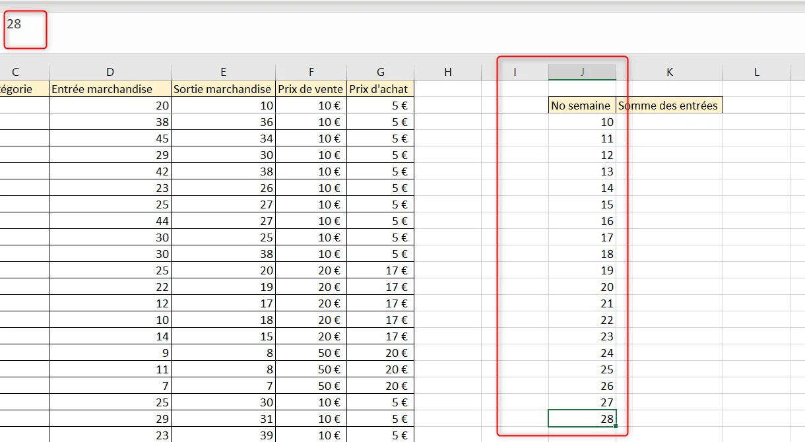Viewport: 805px width, 442px height.
Task: Click Sortie marchandise cell with value 39
Action: [224, 435]
